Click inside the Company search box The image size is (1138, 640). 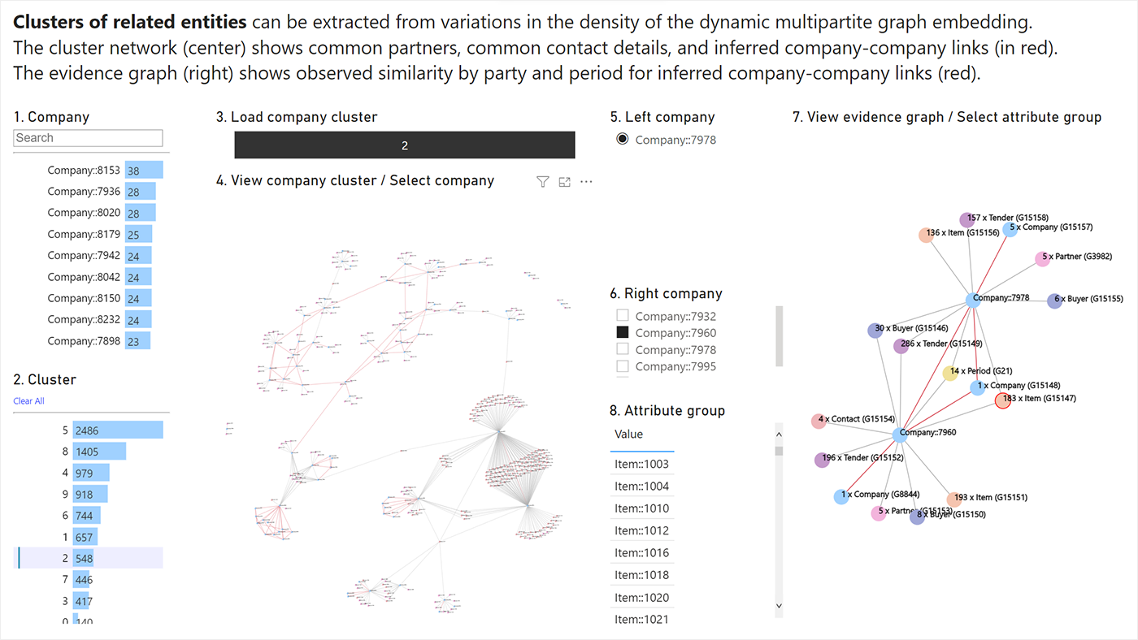click(87, 137)
